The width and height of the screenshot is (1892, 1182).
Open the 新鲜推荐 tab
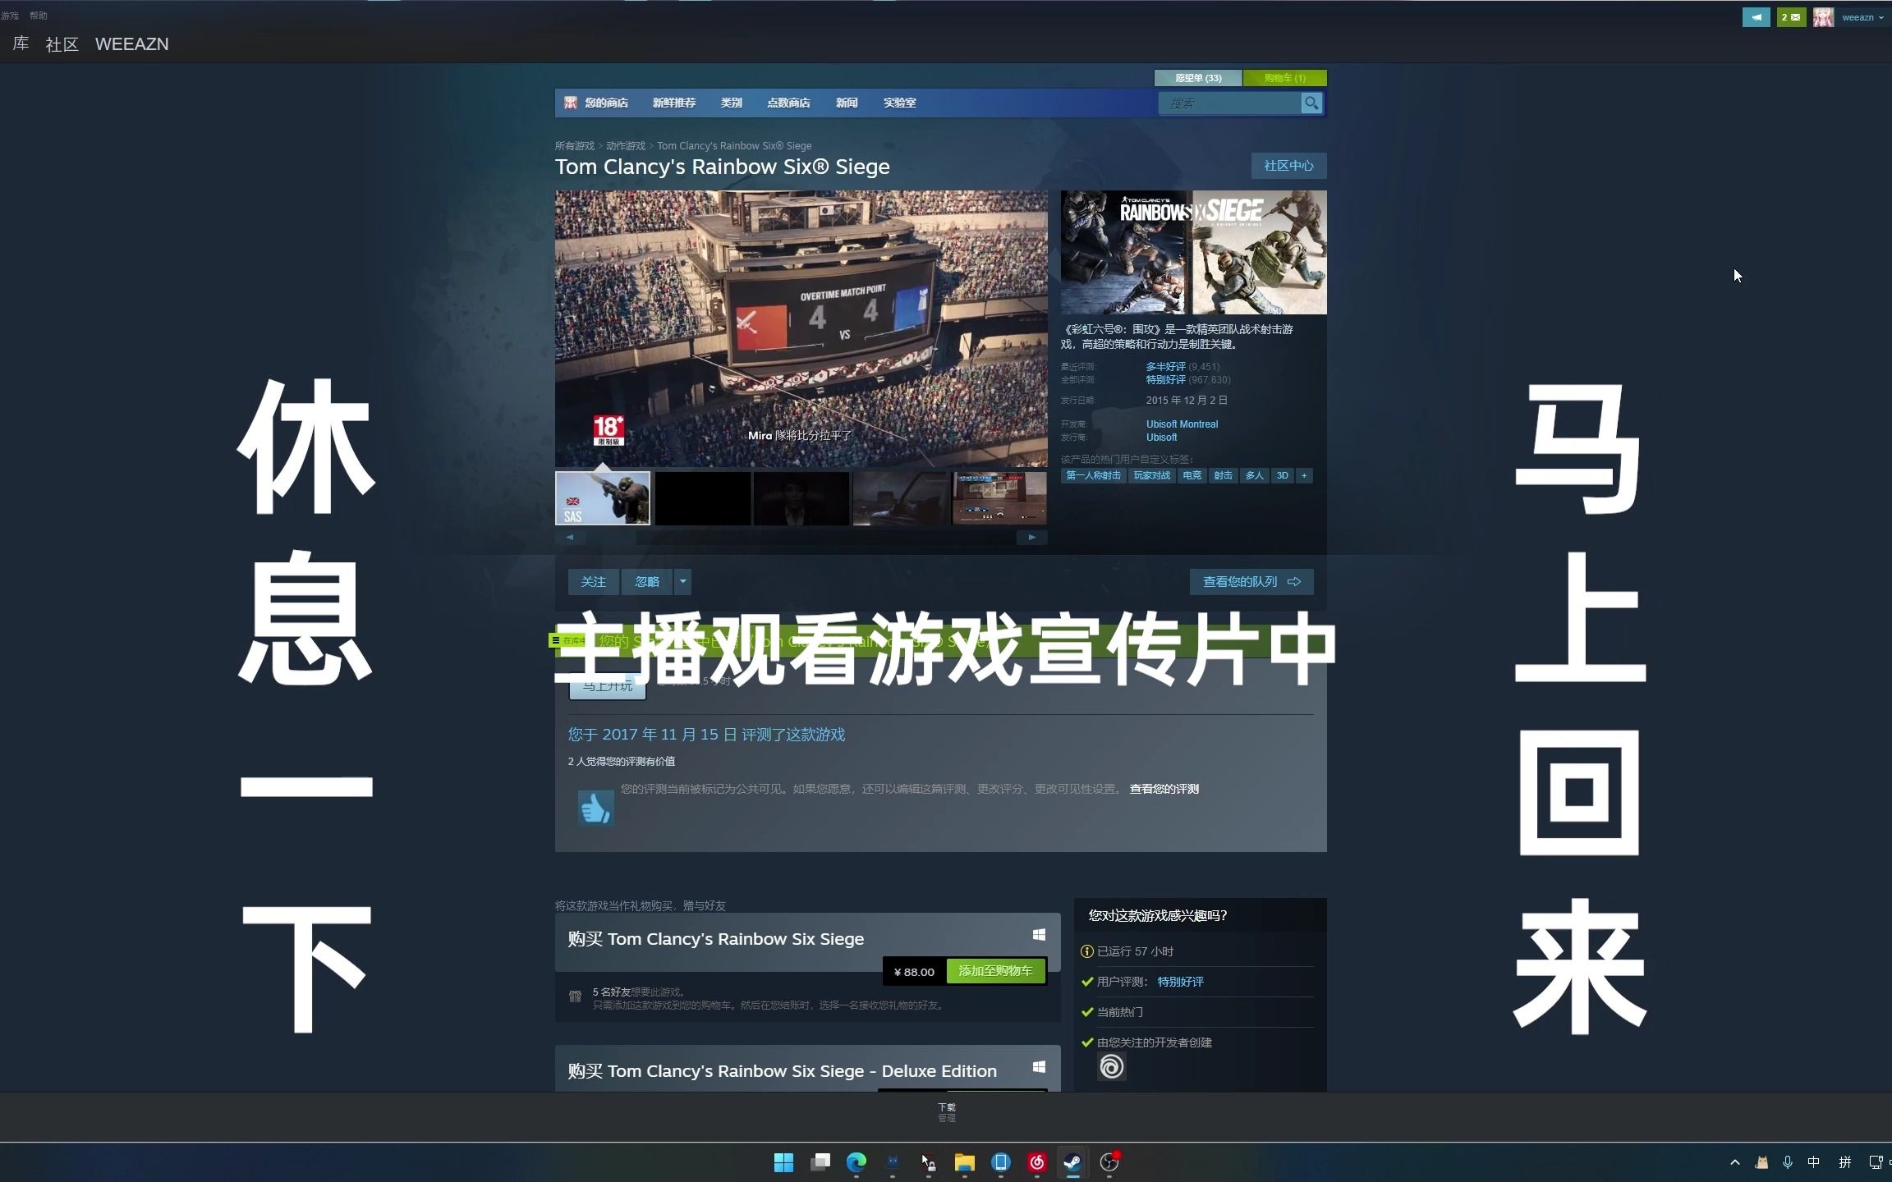[x=674, y=103]
